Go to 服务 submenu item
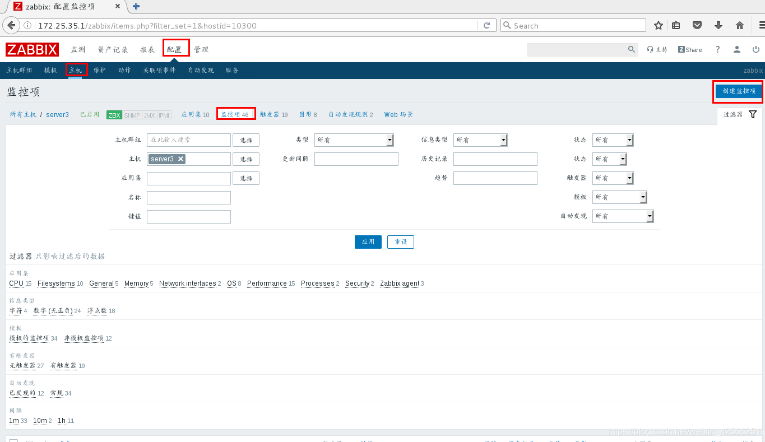Image resolution: width=765 pixels, height=442 pixels. coord(232,71)
